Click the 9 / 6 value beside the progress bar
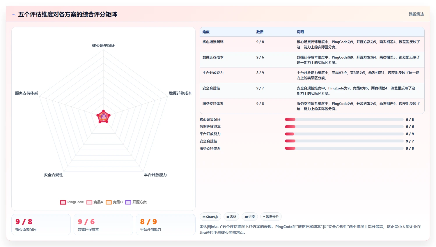This screenshot has height=247, width=436. pos(410,127)
